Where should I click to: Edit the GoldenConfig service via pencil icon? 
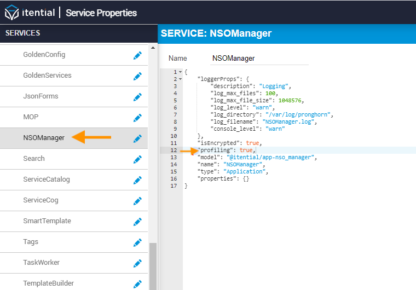[137, 55]
